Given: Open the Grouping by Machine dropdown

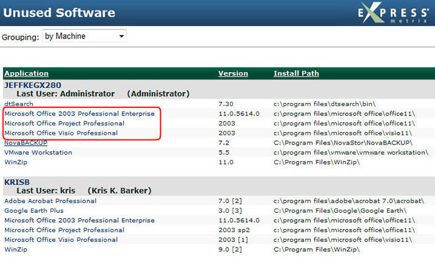Looking at the screenshot, I should (x=84, y=36).
